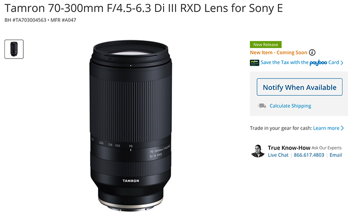Click the Tamron 70-300mm product title
This screenshot has height=215, width=348.
pos(144,8)
